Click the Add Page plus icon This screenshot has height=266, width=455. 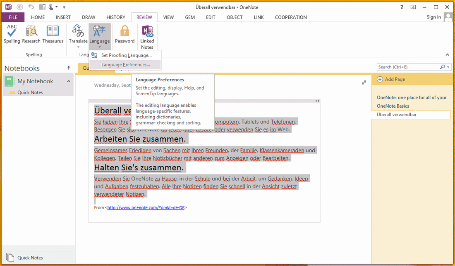[380, 79]
